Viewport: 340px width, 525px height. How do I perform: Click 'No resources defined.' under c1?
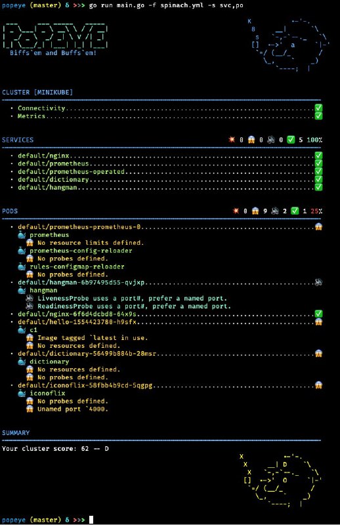click(79, 346)
